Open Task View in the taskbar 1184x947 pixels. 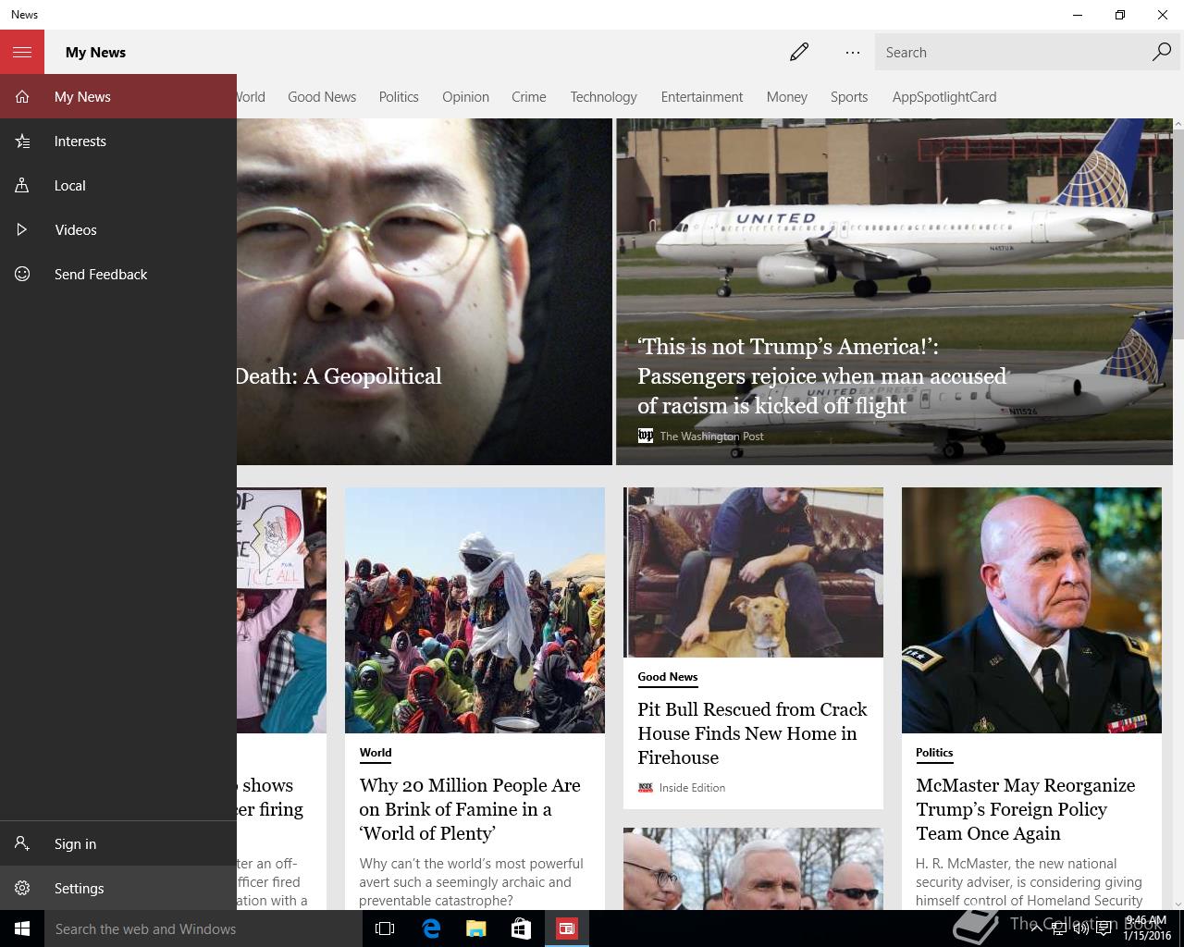[x=385, y=929]
